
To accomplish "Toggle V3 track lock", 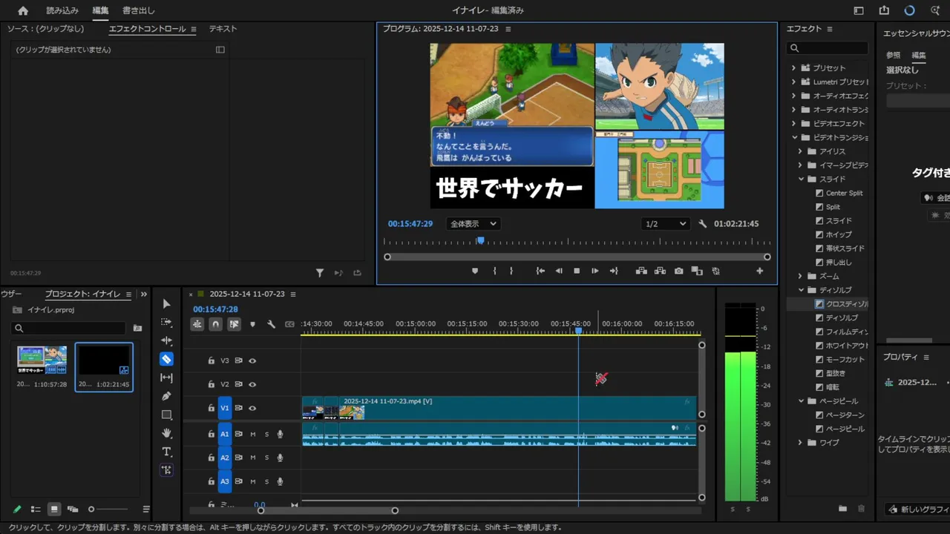I will point(211,360).
